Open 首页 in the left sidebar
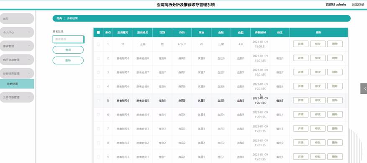Viewport: 367px width, 163px height. (17, 19)
